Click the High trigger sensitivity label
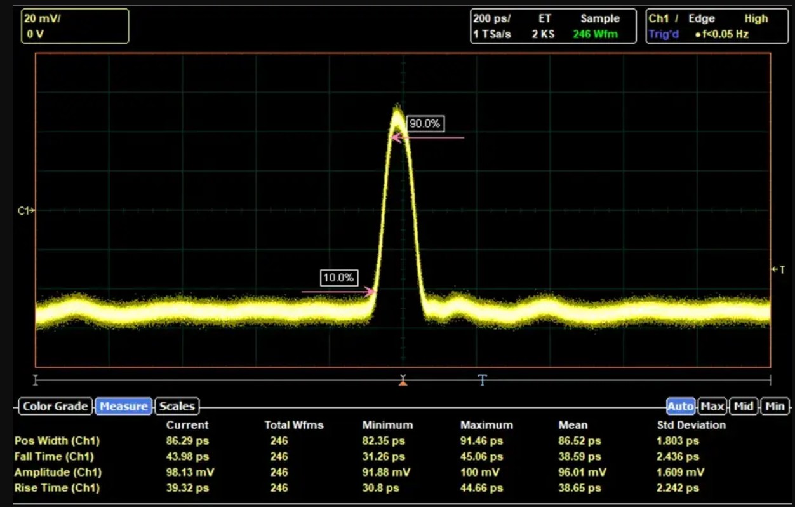This screenshot has height=507, width=795. tap(756, 19)
